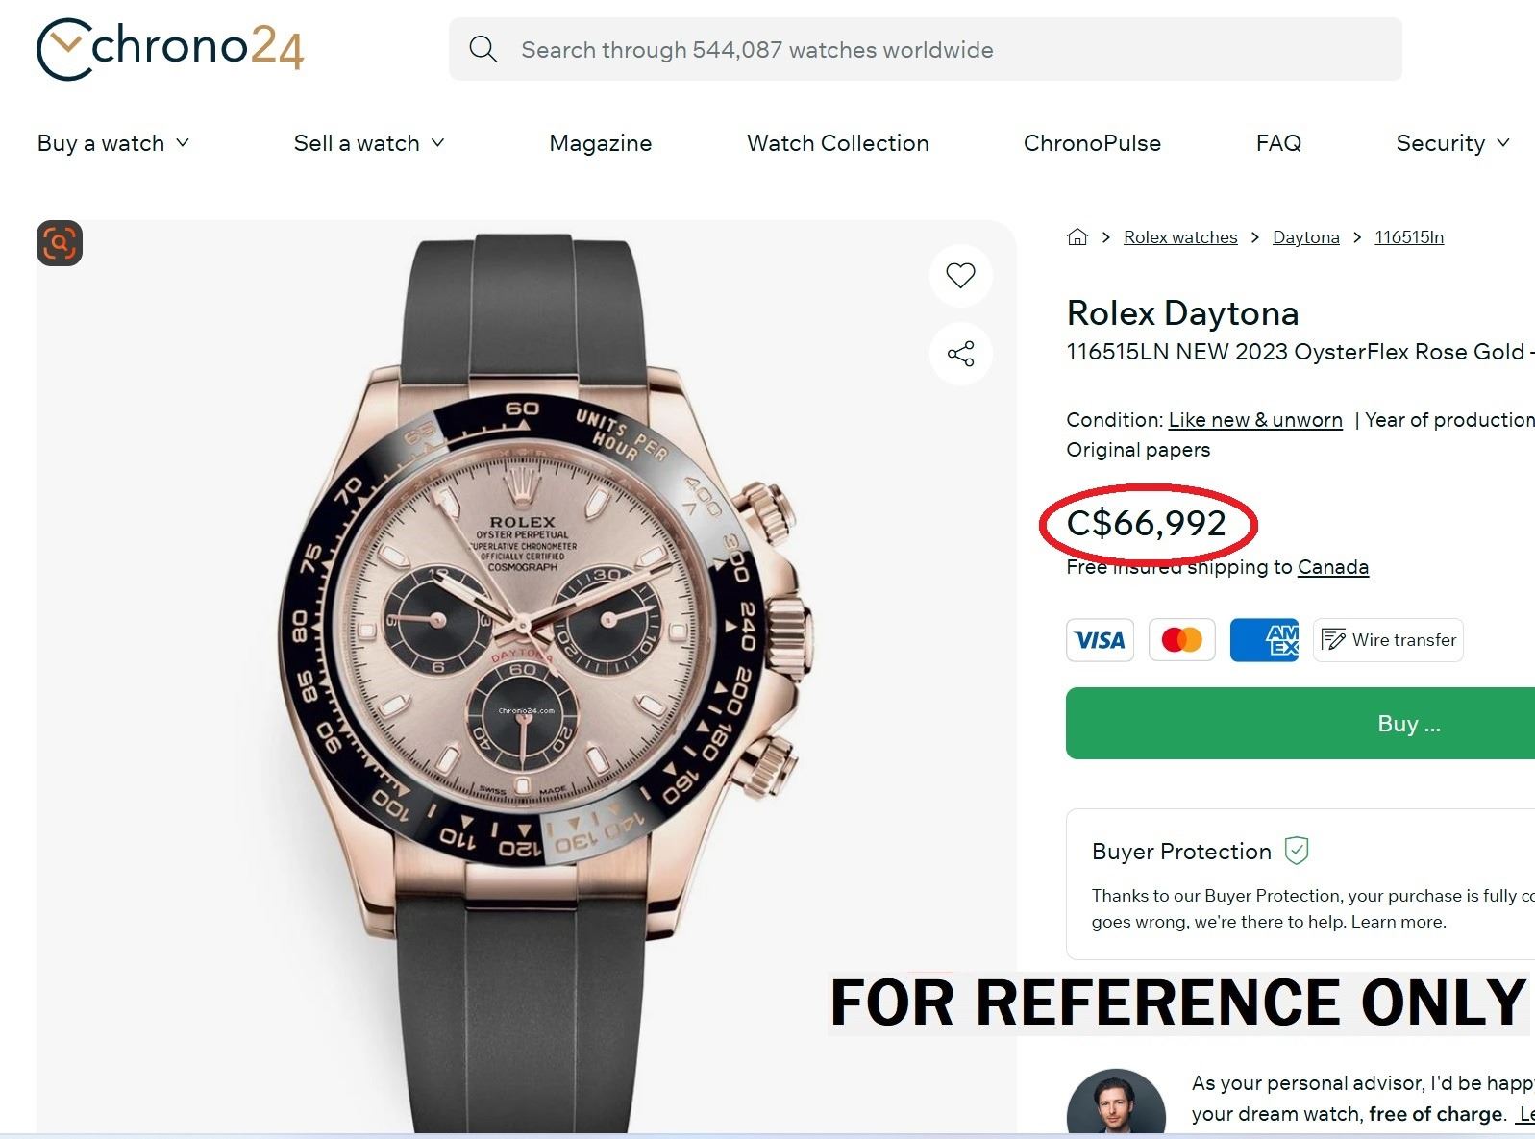Open visual image search icon
This screenshot has width=1535, height=1139.
(60, 243)
